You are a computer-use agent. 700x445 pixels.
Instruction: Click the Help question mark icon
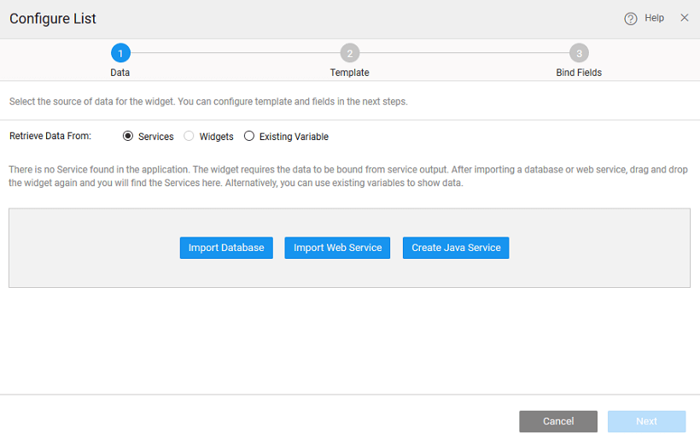click(631, 18)
